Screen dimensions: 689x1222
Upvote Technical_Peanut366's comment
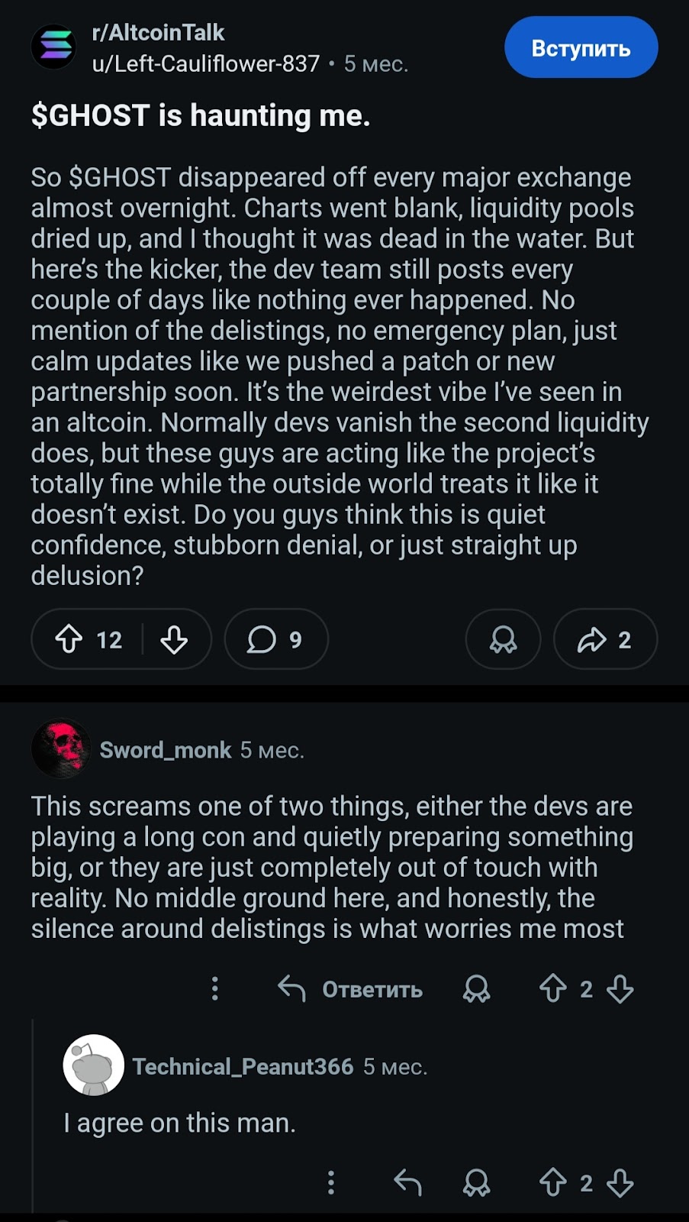[x=552, y=1183]
